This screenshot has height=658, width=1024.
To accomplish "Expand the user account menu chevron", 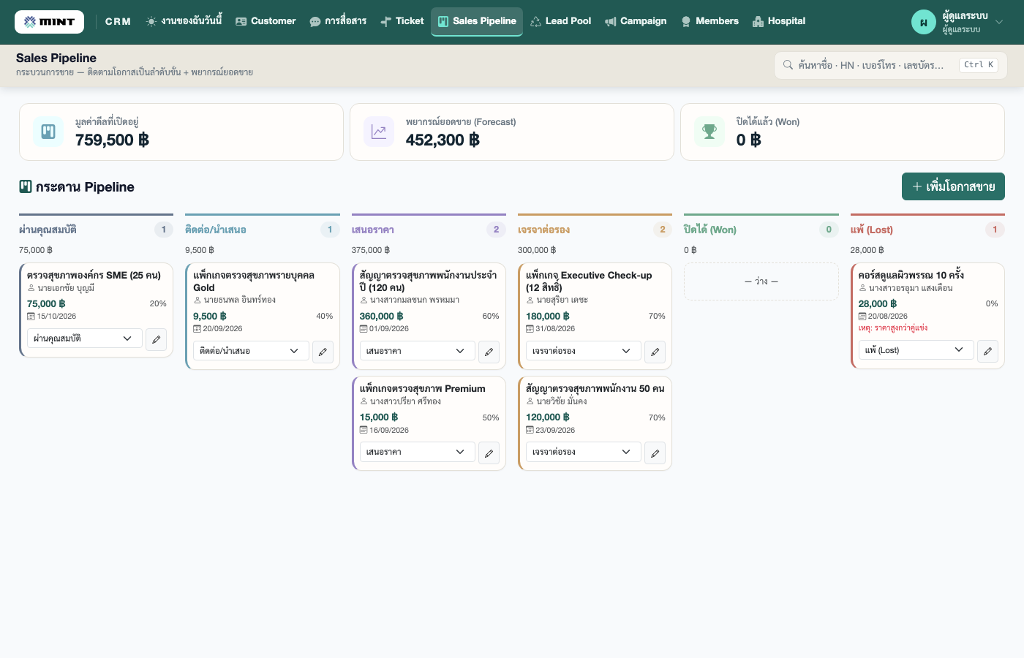I will (999, 22).
